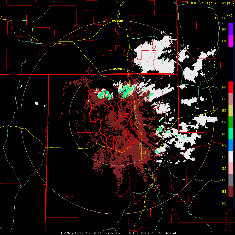The height and width of the screenshot is (235, 235).
Task: Select the light green RA legend color
Action: pyautogui.click(x=231, y=134)
